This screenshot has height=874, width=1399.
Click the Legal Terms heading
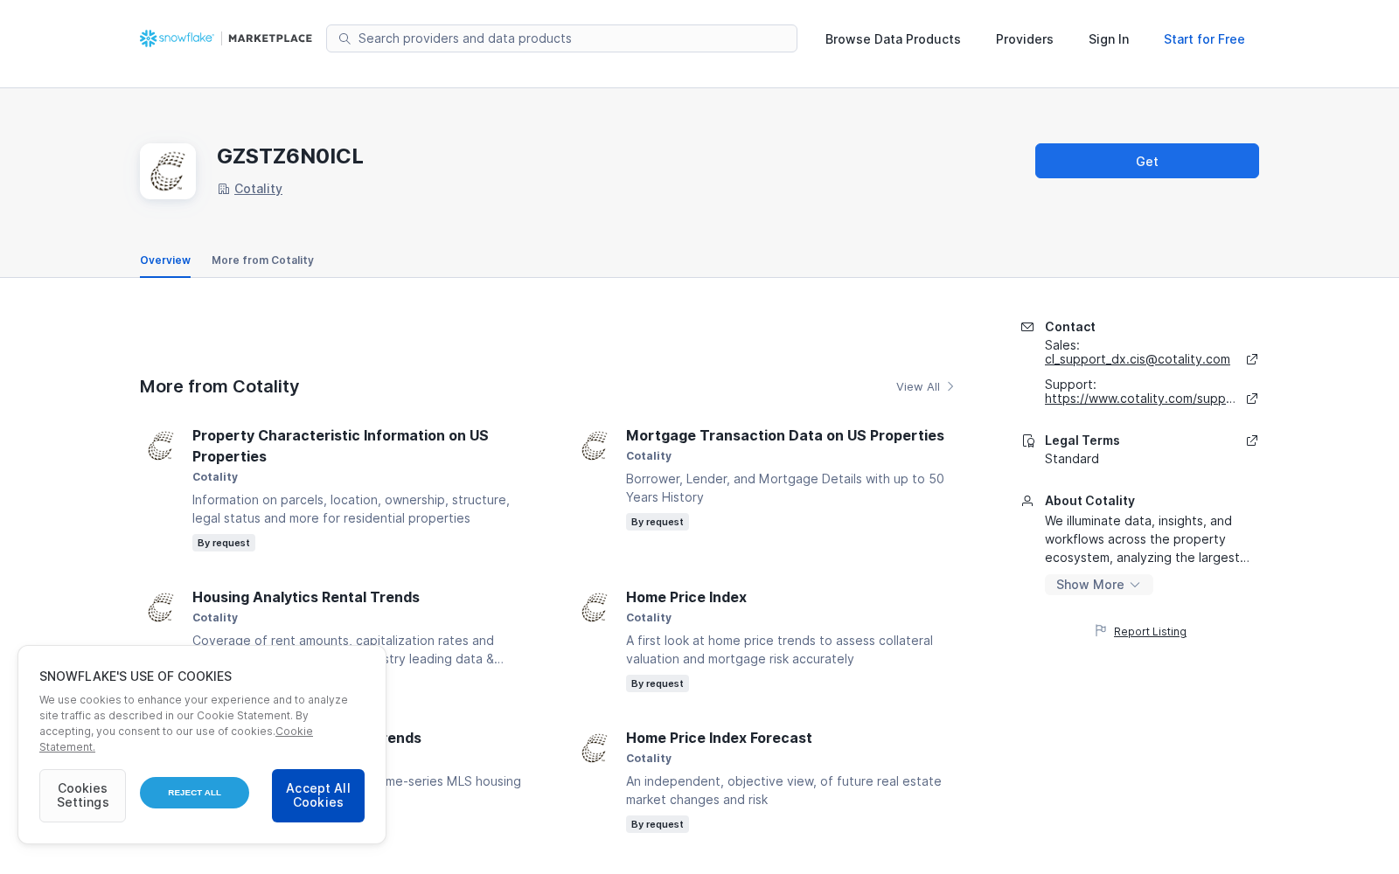point(1082,440)
